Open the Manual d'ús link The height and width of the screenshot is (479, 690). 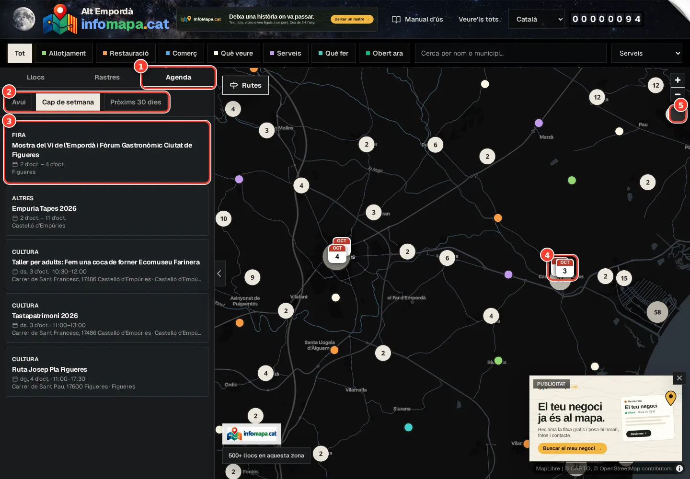pyautogui.click(x=417, y=19)
